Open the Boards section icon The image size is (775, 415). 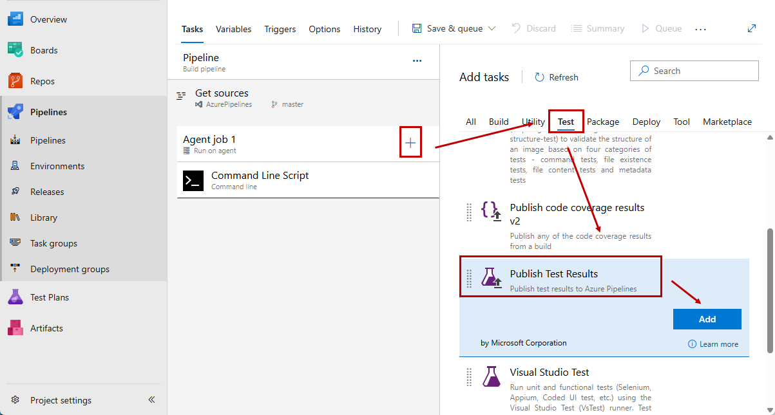pos(15,50)
